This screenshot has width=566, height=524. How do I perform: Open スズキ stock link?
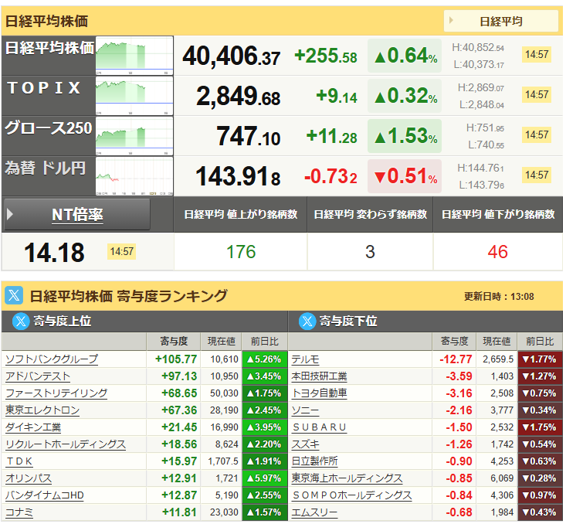[305, 444]
